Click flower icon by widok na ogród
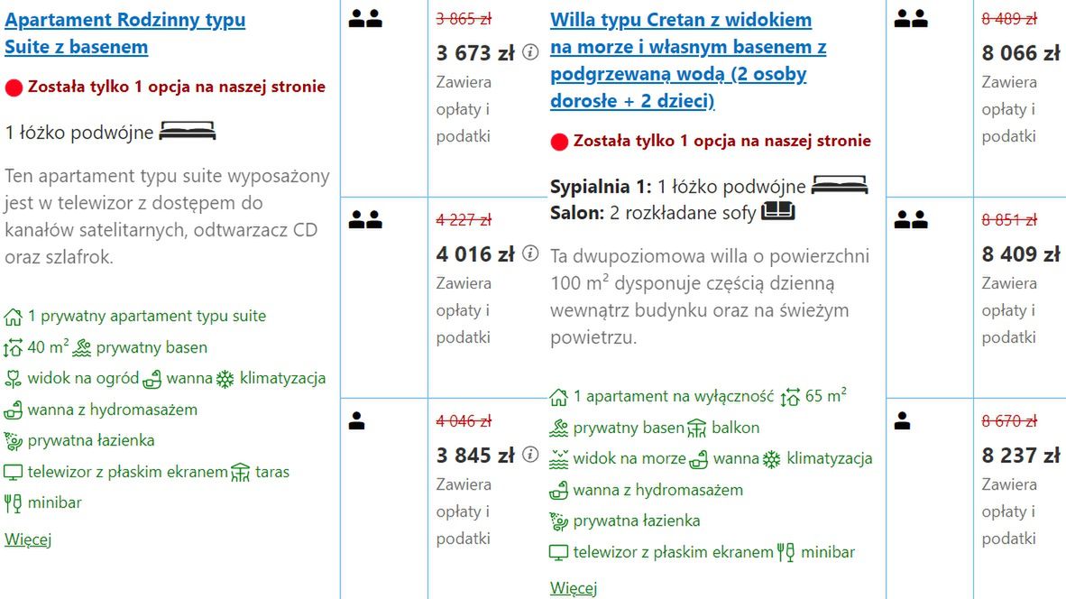Viewport: 1066px width, 599px height. pyautogui.click(x=13, y=379)
